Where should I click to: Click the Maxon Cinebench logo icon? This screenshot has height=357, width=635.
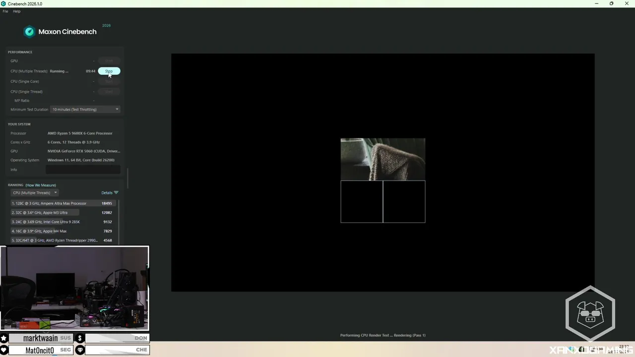pos(29,32)
